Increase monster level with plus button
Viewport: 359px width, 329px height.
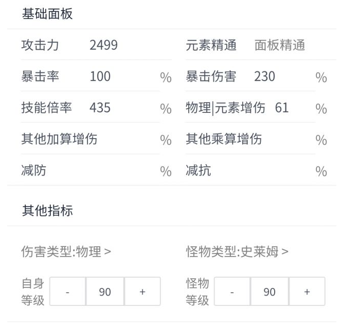coord(307,292)
